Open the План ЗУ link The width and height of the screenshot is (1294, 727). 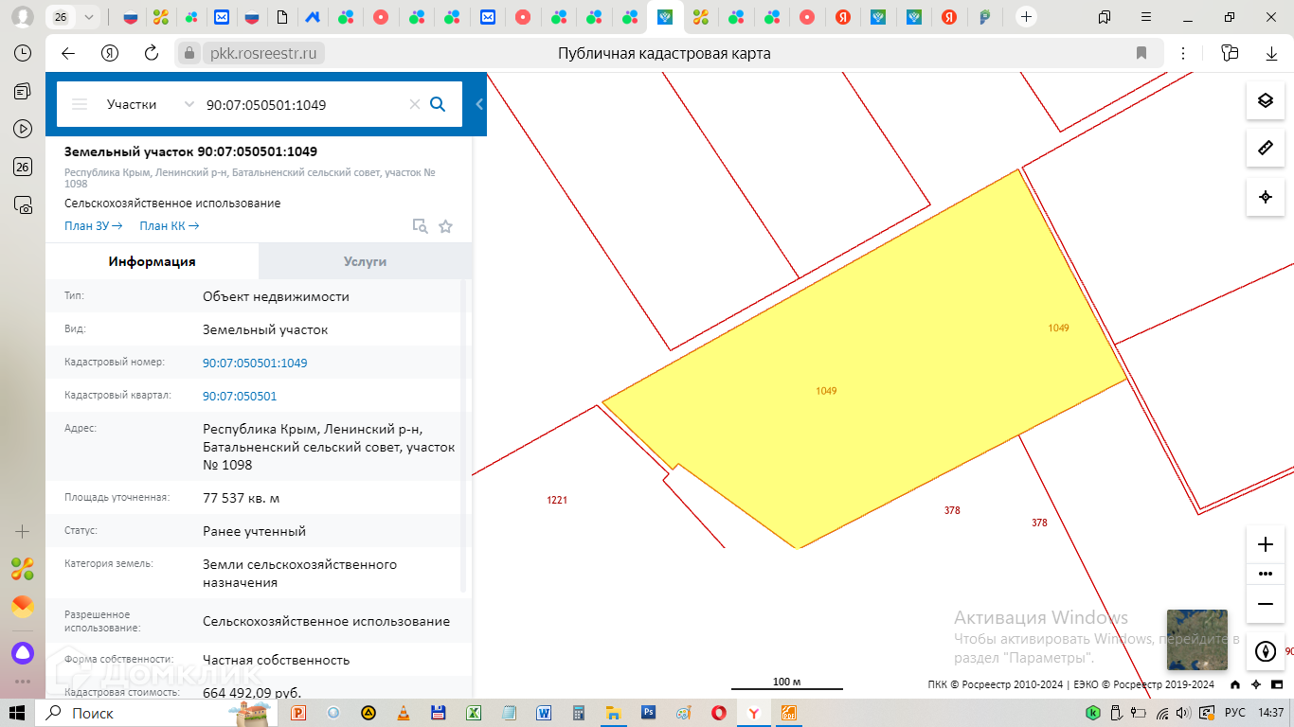tap(93, 226)
